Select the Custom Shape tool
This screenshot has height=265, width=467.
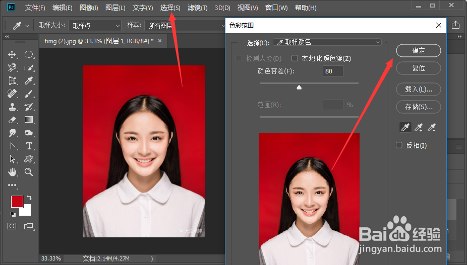(29, 159)
